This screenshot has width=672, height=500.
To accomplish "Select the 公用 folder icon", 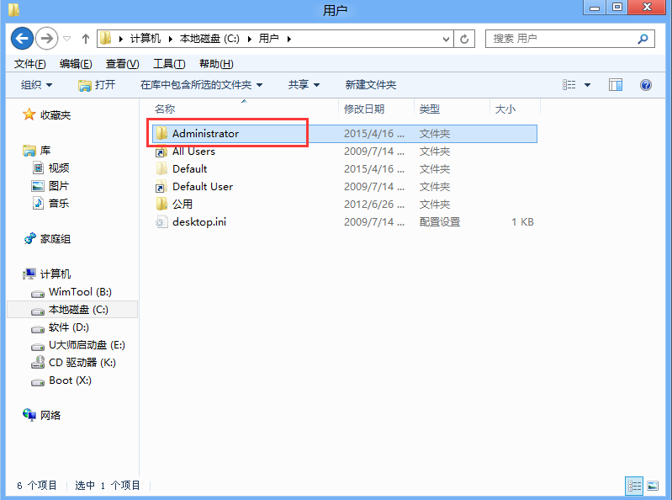I will pos(161,204).
